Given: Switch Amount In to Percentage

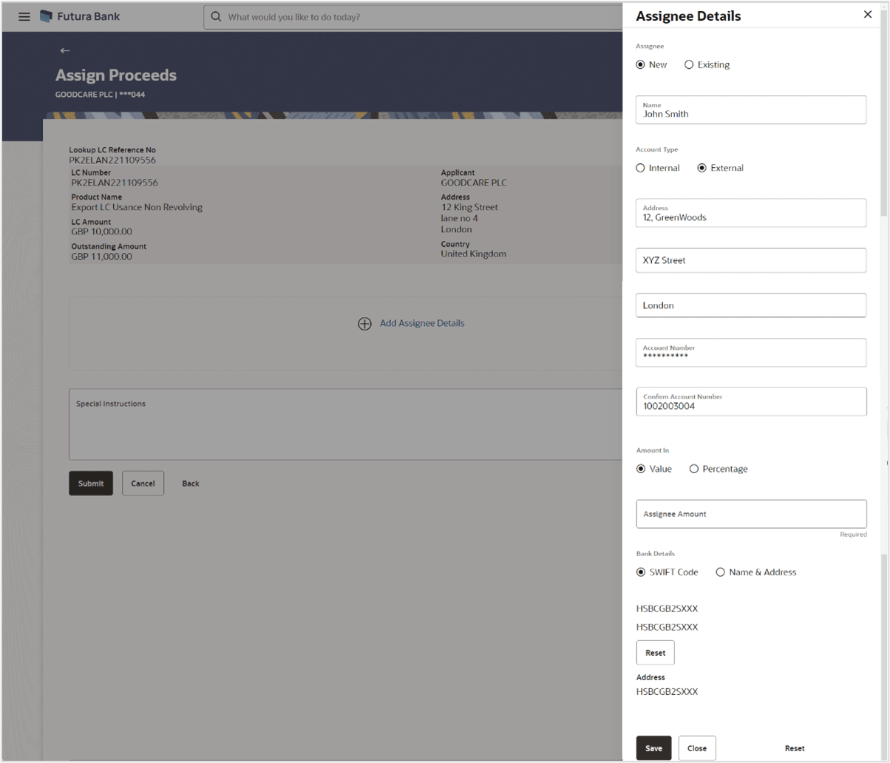Looking at the screenshot, I should (x=694, y=468).
